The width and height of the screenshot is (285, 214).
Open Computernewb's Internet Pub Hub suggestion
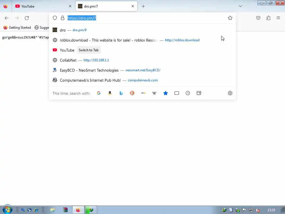coord(143,80)
